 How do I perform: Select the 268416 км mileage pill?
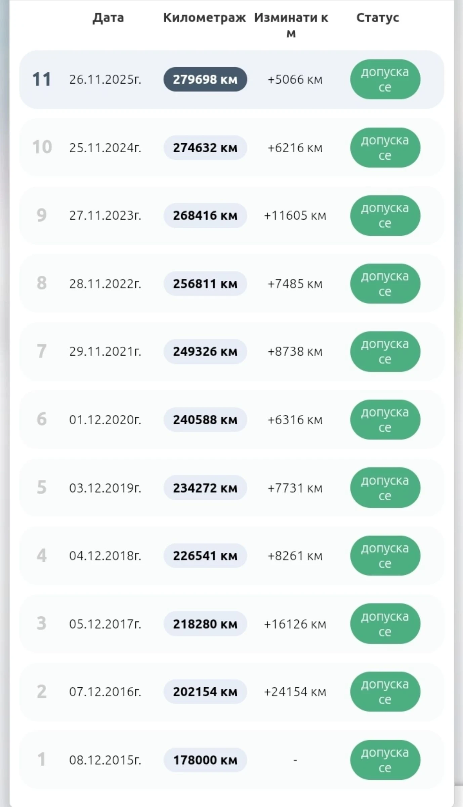pos(205,216)
